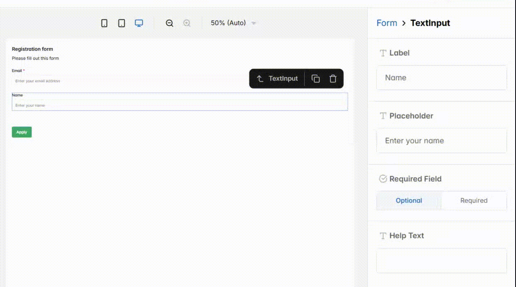Click the empty Help Text input field

[441, 261]
